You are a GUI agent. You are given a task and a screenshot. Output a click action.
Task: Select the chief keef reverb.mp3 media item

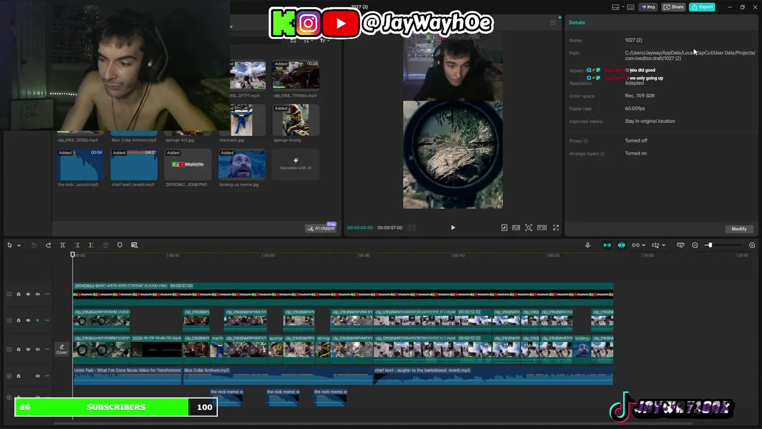coord(134,164)
